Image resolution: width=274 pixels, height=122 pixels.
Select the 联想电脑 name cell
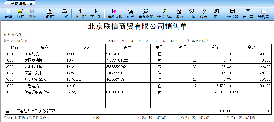coord(45,86)
